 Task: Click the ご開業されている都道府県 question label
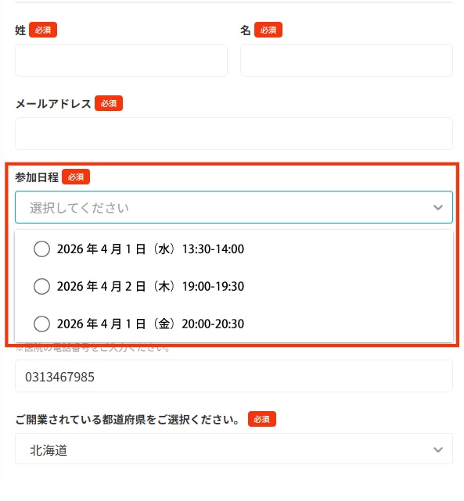[x=127, y=419]
